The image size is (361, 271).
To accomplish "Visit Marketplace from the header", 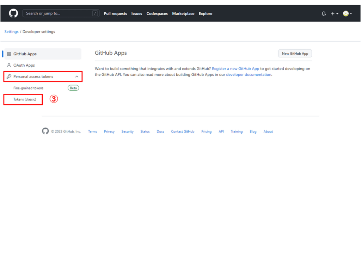I will tap(183, 14).
